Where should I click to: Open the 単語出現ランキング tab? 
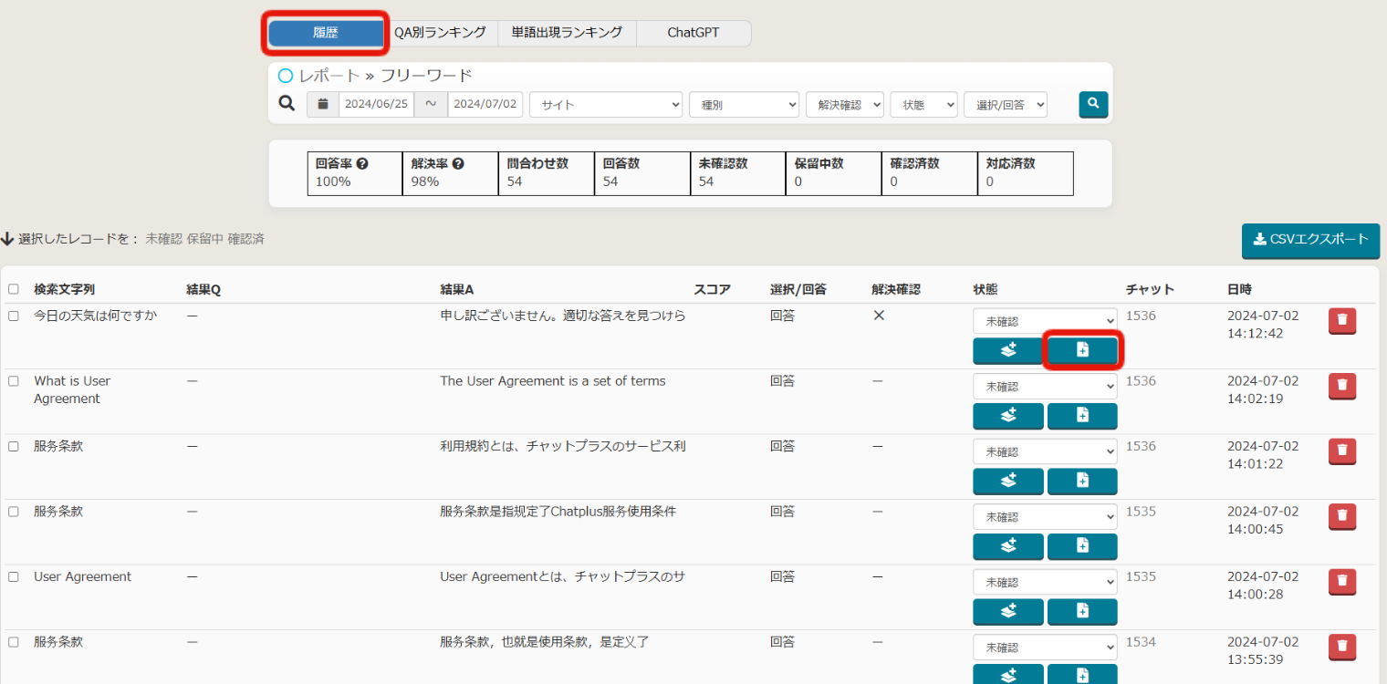point(567,33)
